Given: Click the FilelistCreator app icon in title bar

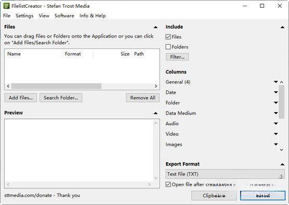Looking at the screenshot, I should pyautogui.click(x=6, y=6).
